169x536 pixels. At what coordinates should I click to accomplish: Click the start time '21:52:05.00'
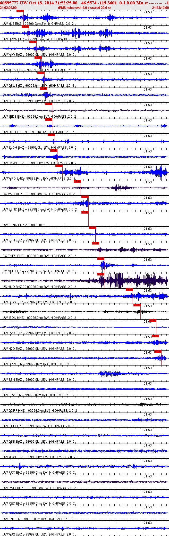8,8
